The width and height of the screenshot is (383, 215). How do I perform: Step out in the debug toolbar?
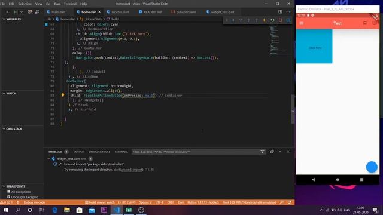coord(257,20)
